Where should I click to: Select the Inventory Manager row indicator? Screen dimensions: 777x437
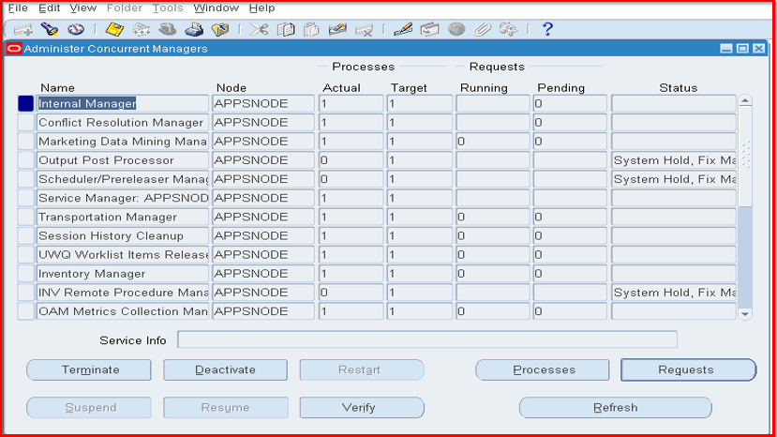click(25, 273)
